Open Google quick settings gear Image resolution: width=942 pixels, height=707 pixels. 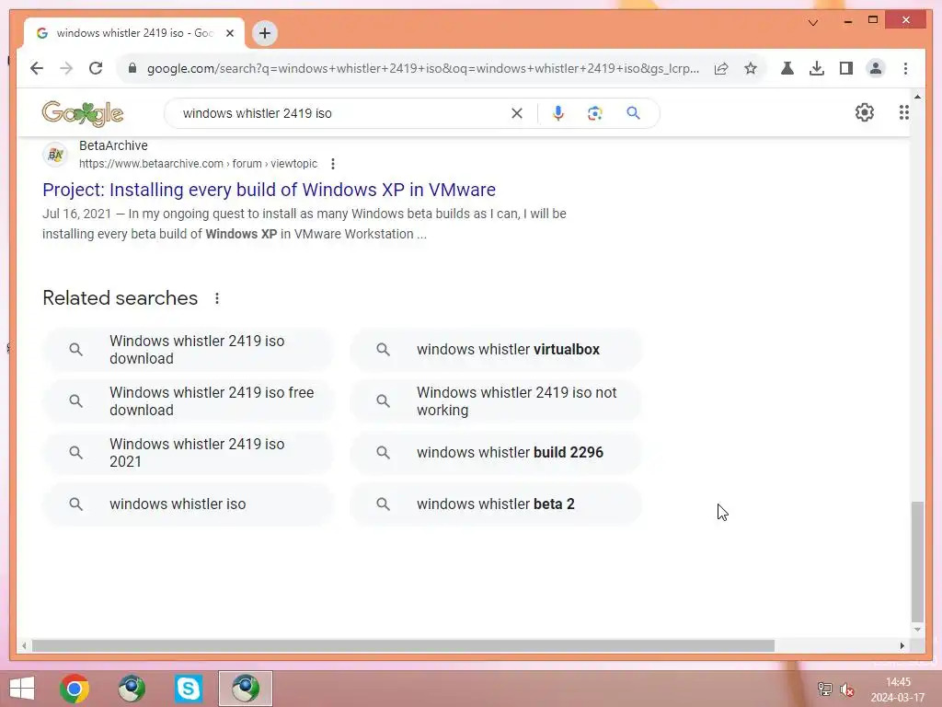click(865, 112)
